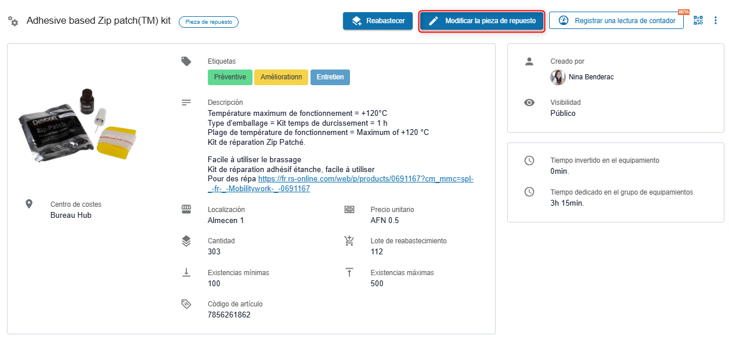Click the Pieza de repuesto badge
Viewport: 729px width, 347px height.
[x=208, y=22]
